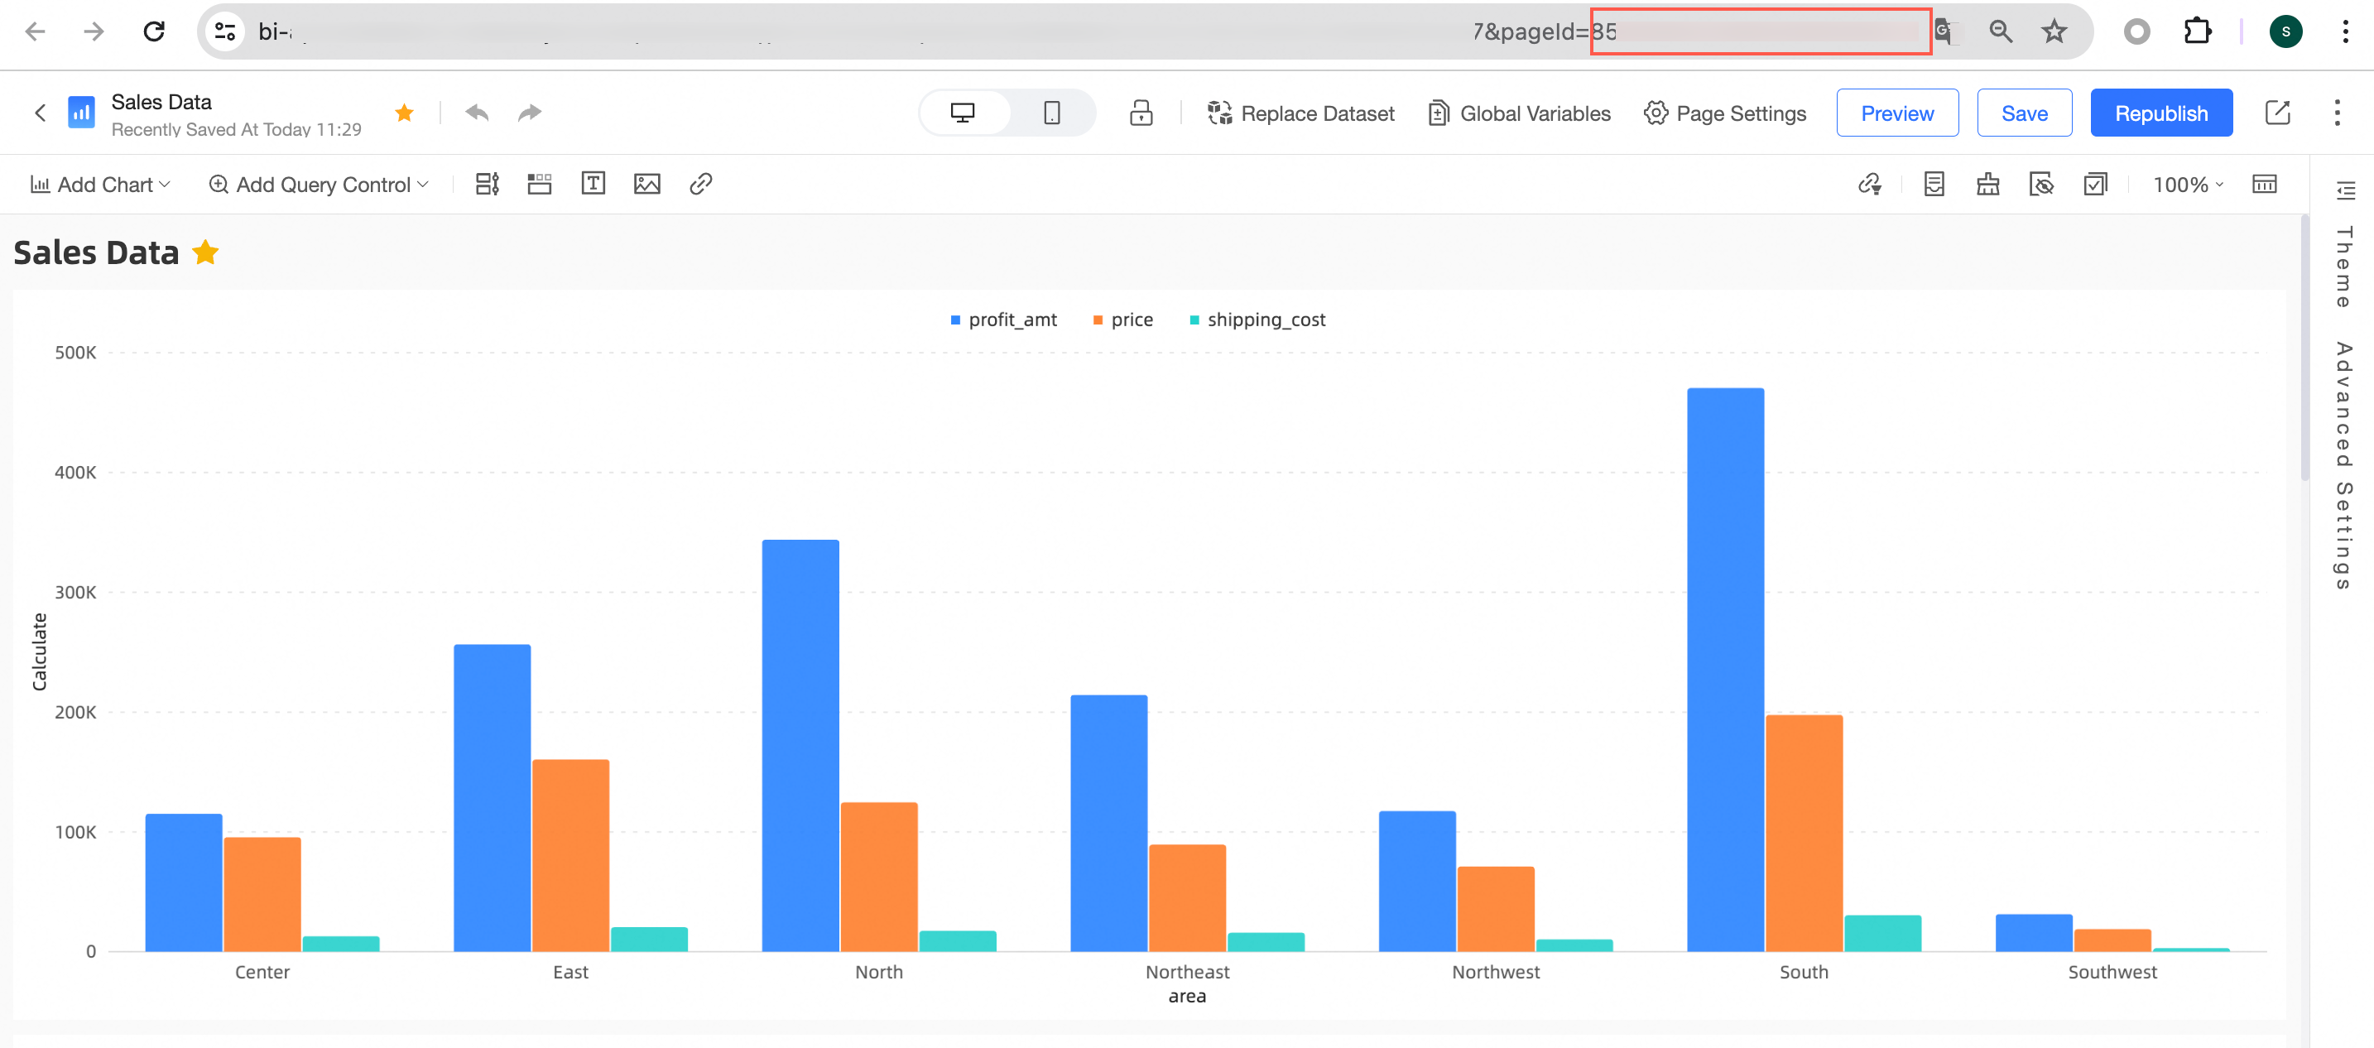This screenshot has width=2374, height=1048.
Task: Open the Theme side panel tab
Action: point(2343,267)
